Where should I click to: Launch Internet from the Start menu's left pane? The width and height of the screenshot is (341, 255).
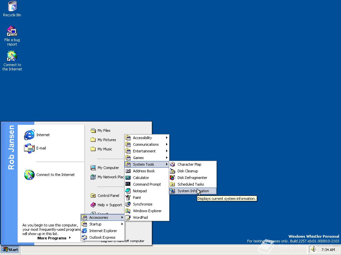coord(37,135)
